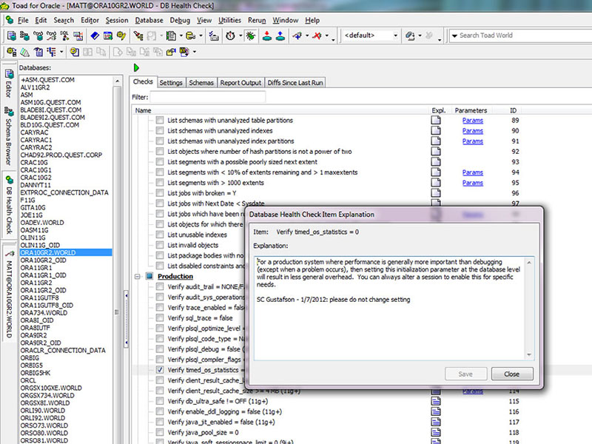Uncheck Verify timed_os_statistics checkbox
592x444 pixels.
(x=160, y=369)
